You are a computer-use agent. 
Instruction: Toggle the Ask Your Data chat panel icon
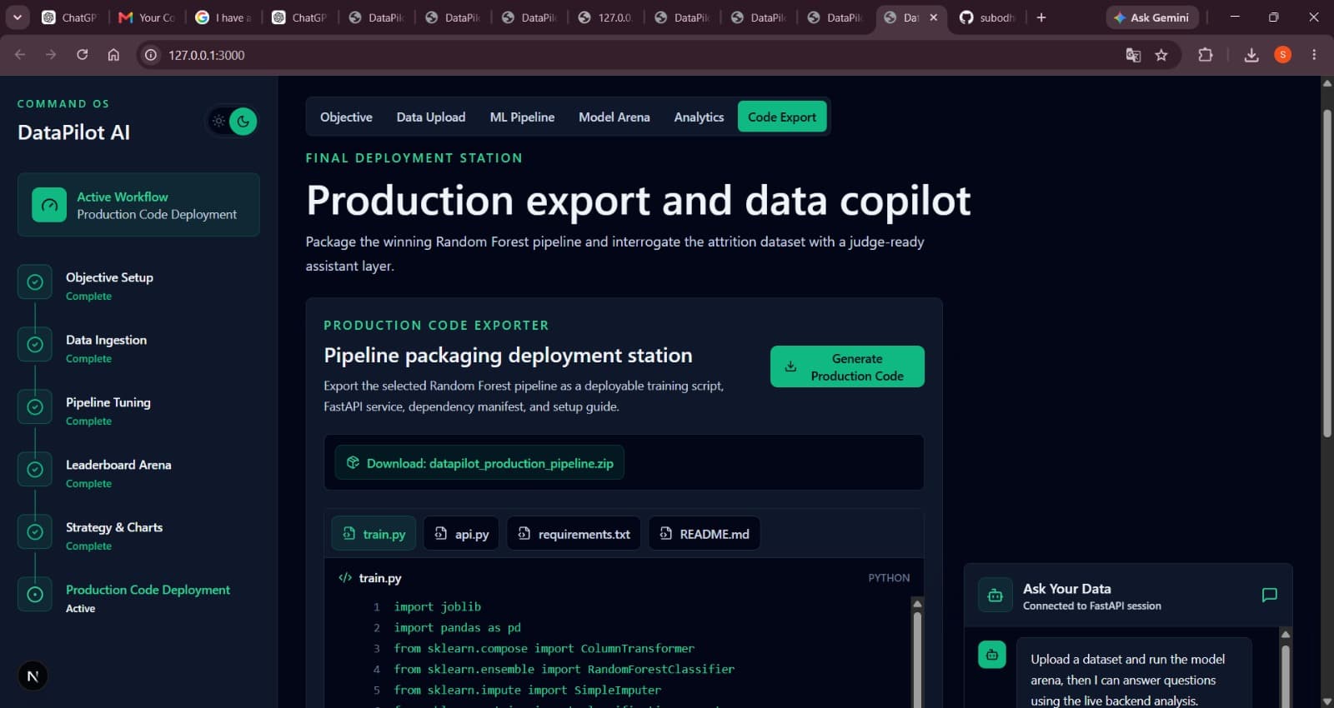(x=1269, y=596)
